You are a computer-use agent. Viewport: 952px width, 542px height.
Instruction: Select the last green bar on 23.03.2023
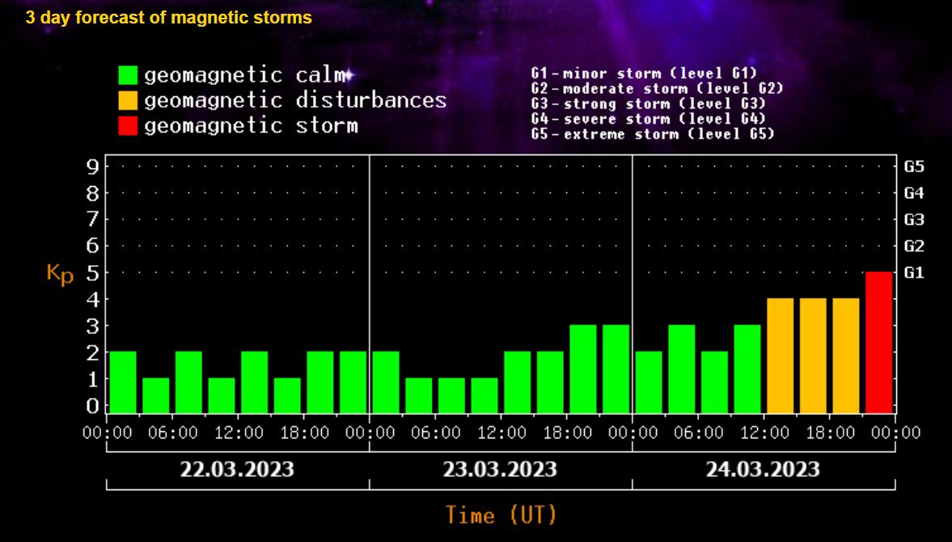pos(616,368)
